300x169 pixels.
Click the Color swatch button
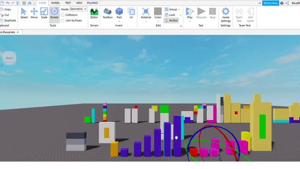158,11
